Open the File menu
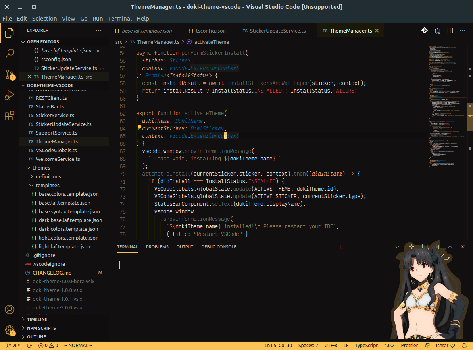This screenshot has width=473, height=350. [7, 19]
